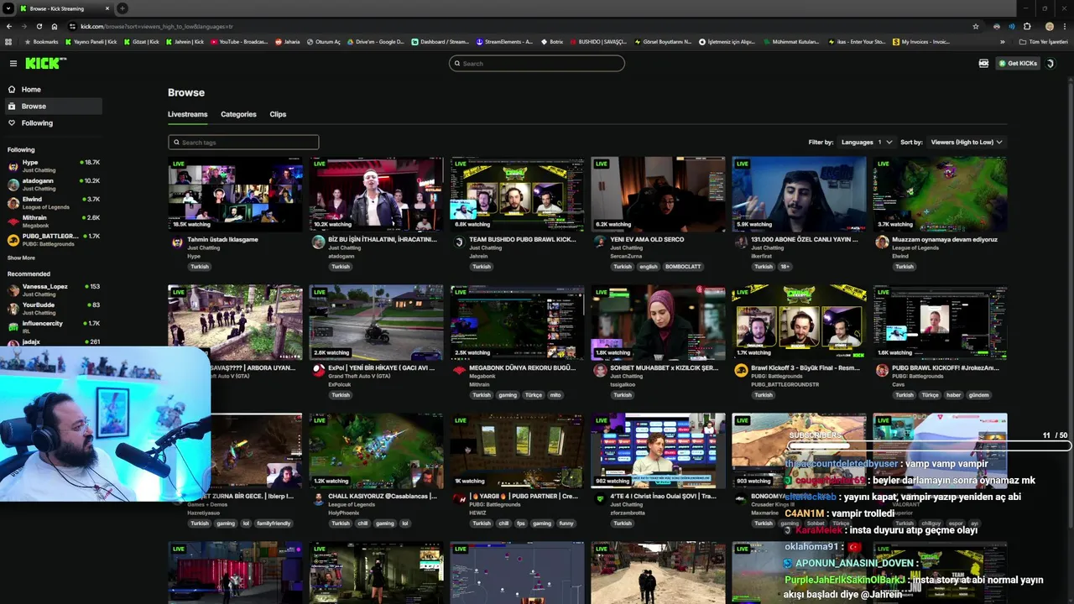Expand the hidden bookmarks chevron

coord(1003,41)
